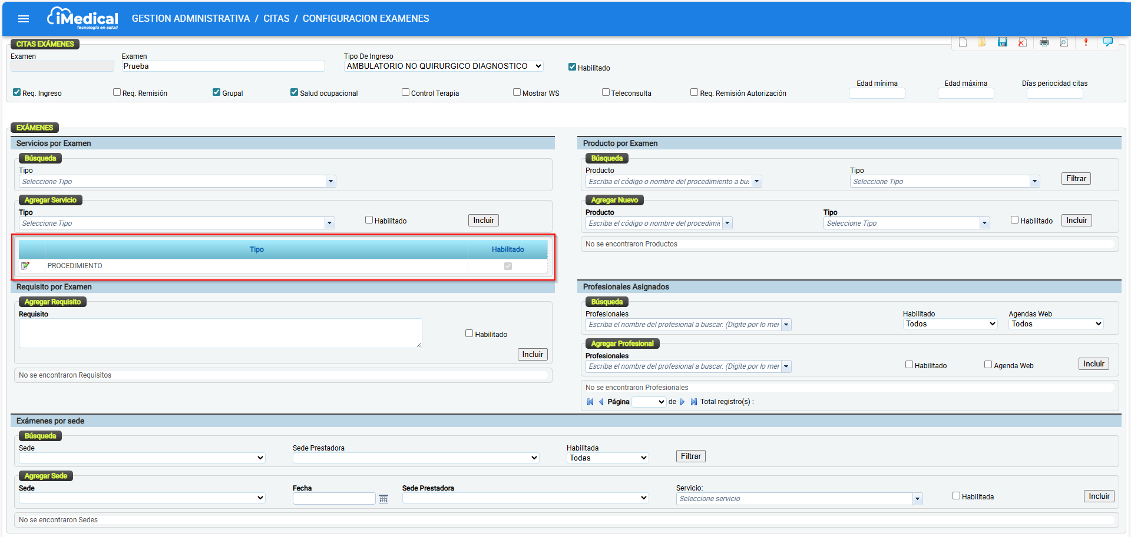Click the blue chat bubble icon

point(1107,42)
